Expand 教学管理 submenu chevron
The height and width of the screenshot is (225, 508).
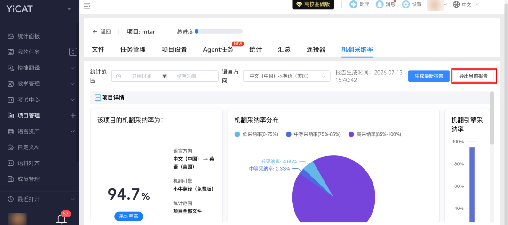(x=72, y=84)
